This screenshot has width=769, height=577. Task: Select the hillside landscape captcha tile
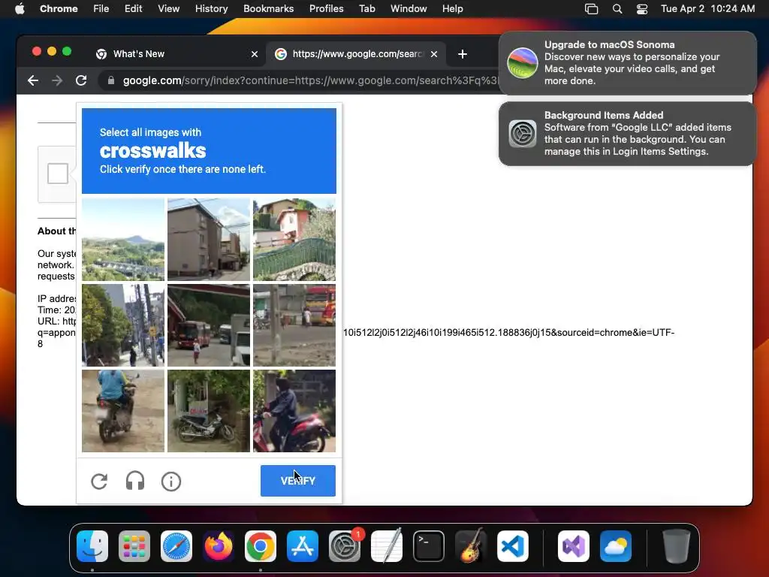click(123, 240)
